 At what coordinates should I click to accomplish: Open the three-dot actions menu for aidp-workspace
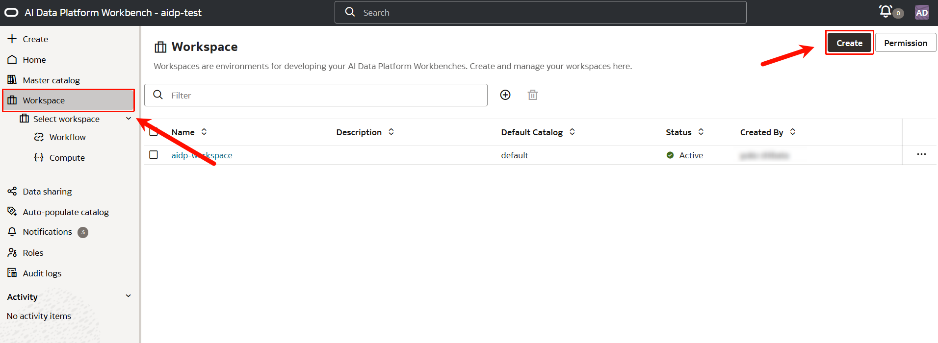point(921,154)
